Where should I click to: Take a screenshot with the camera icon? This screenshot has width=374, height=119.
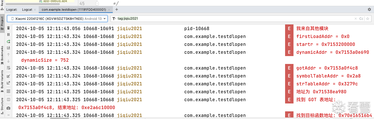[8, 108]
